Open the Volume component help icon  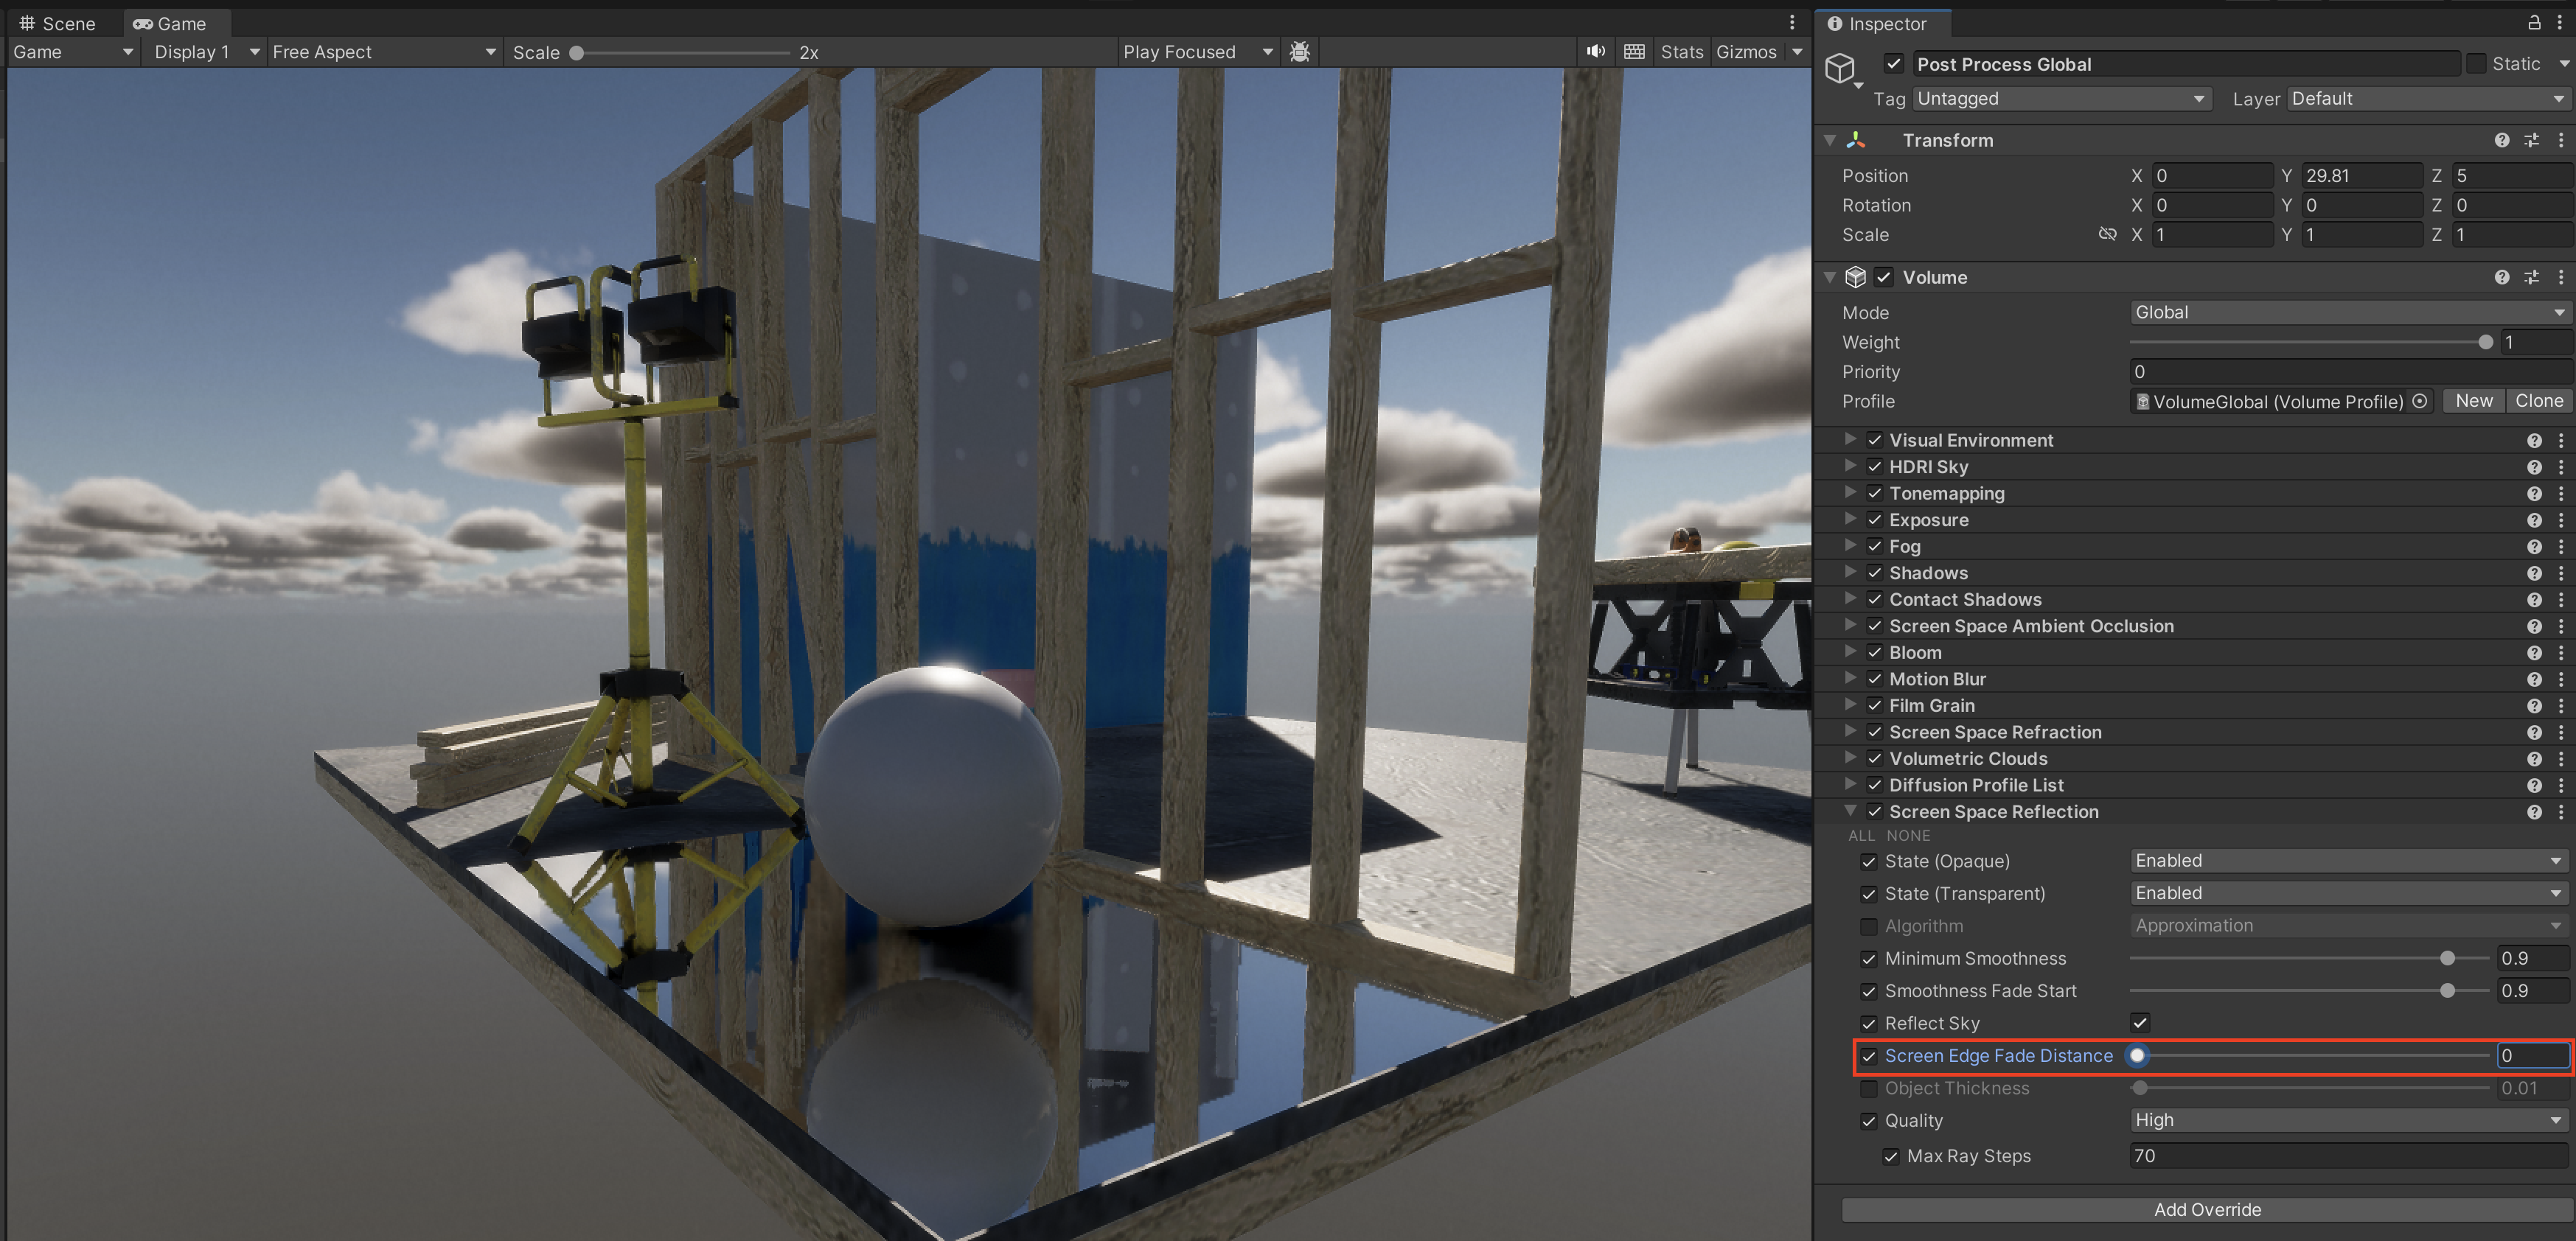2501,278
